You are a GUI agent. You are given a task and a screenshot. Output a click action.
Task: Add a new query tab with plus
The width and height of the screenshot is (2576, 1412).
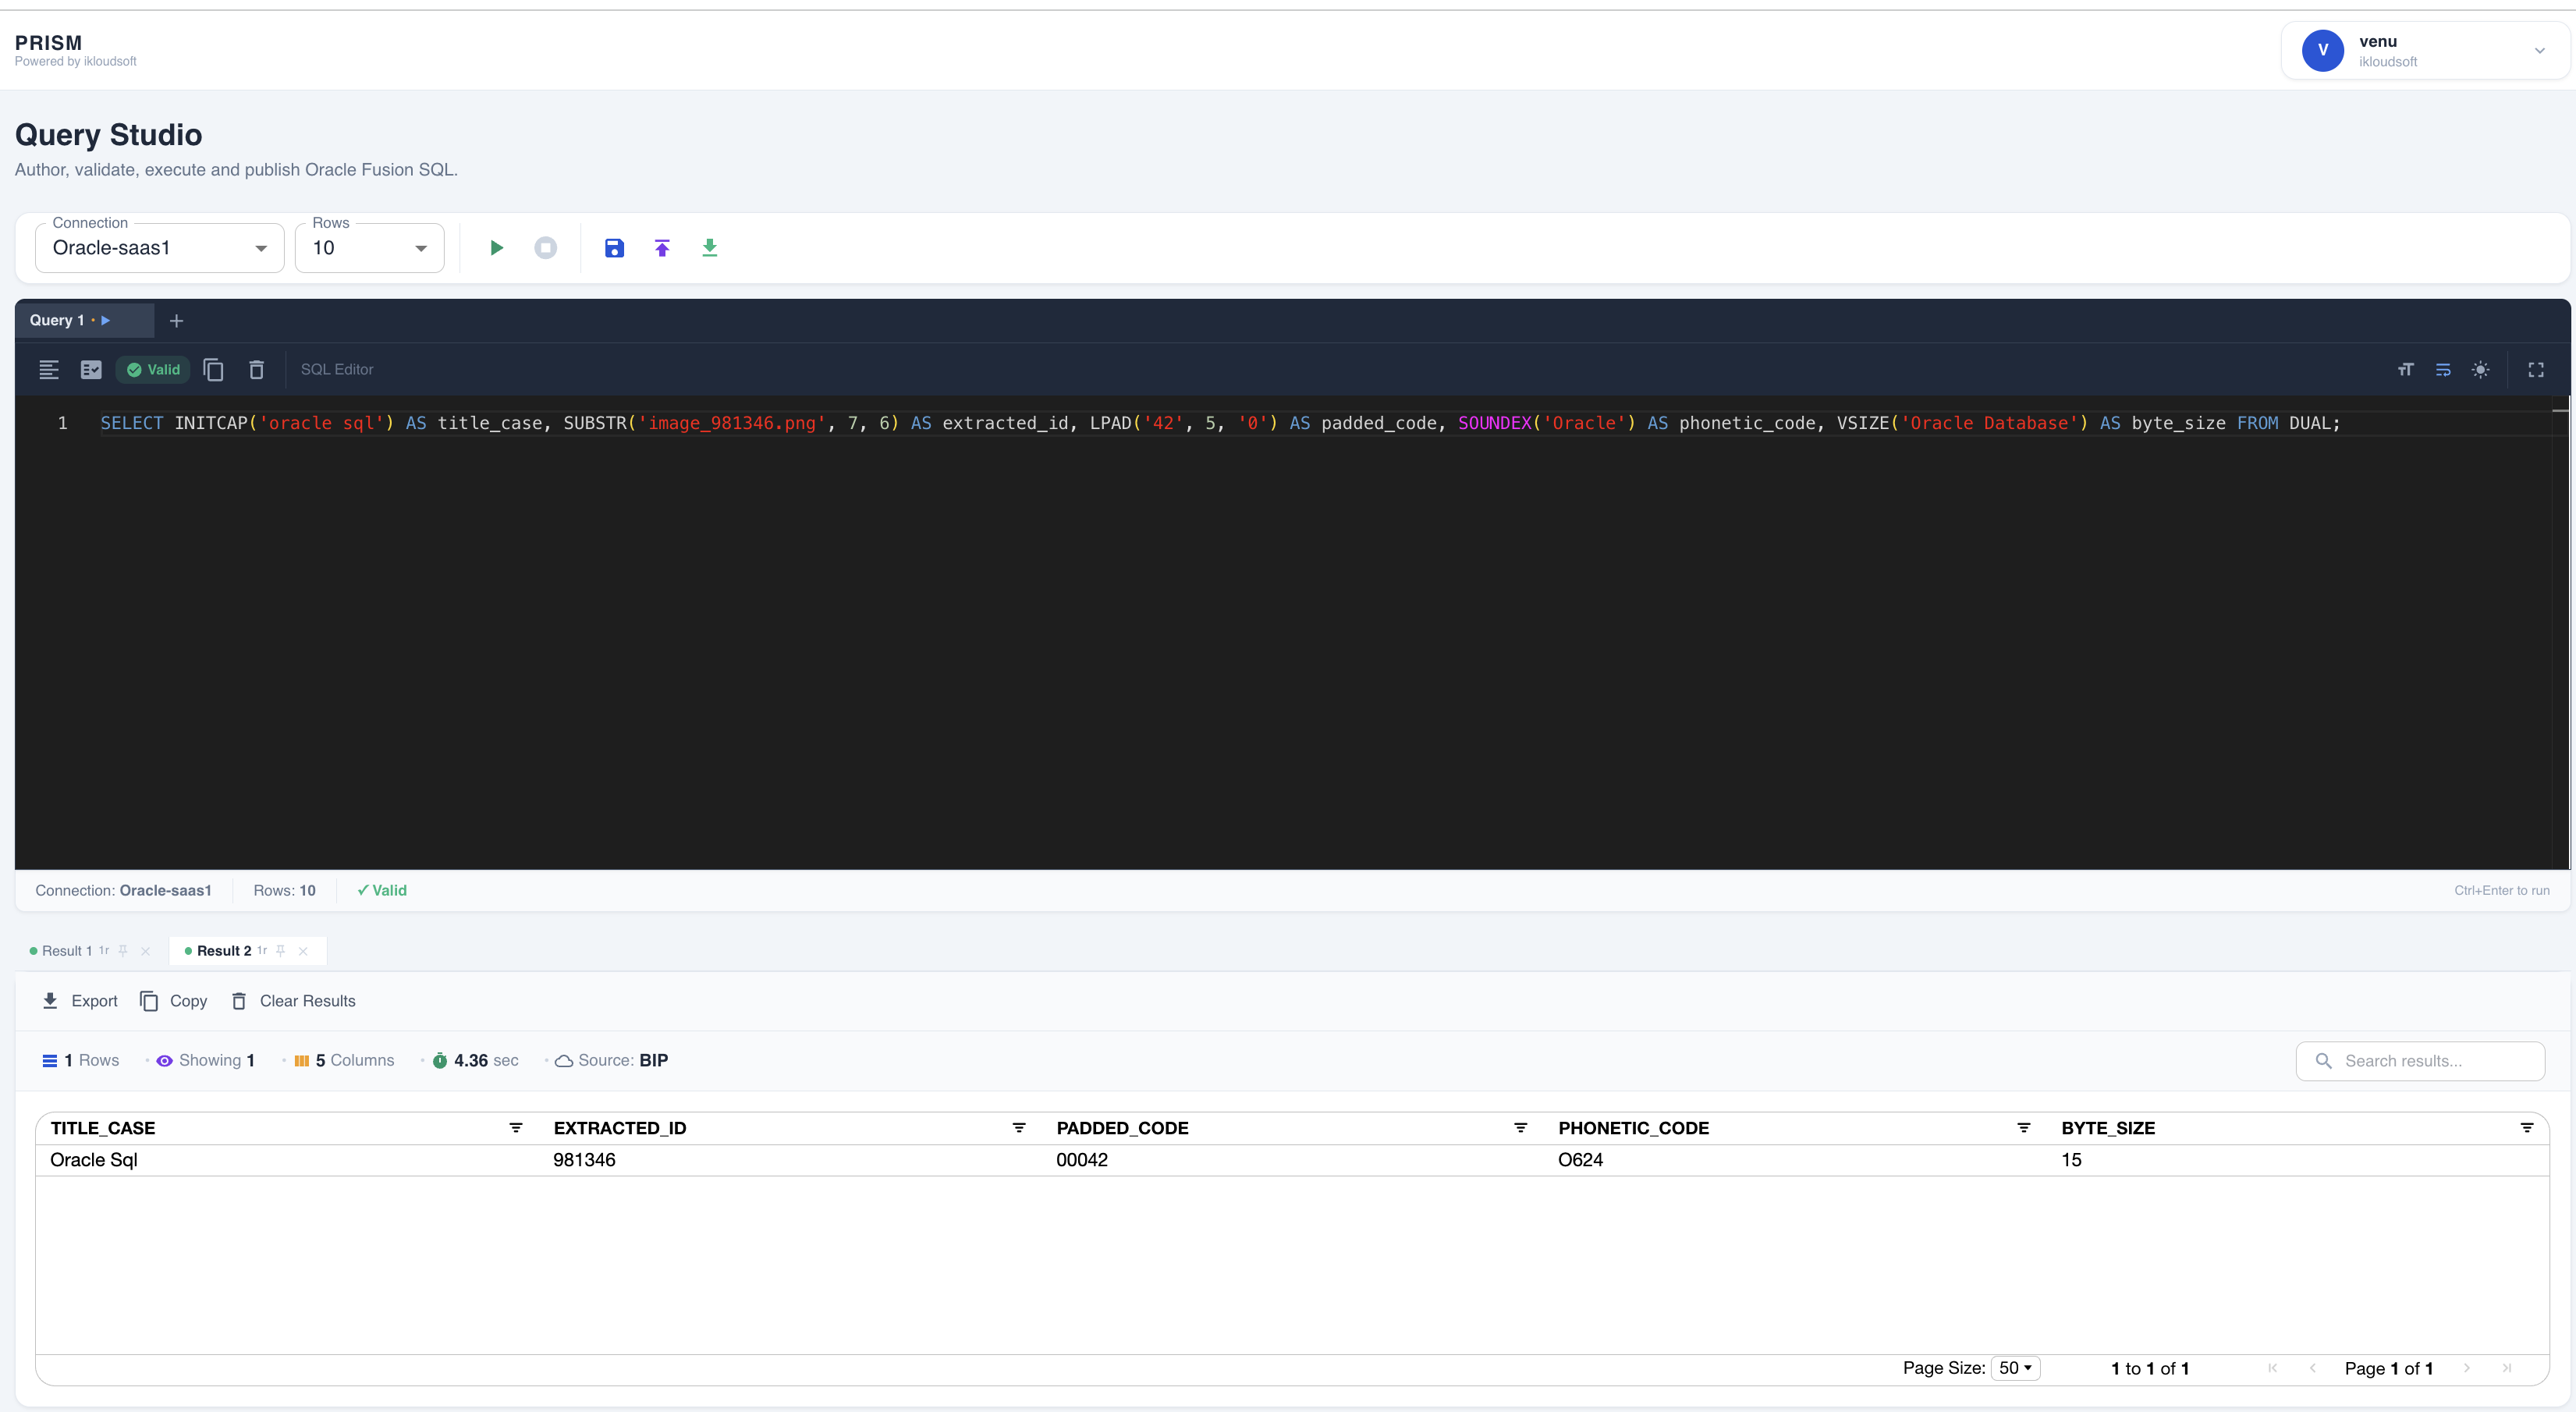(176, 321)
